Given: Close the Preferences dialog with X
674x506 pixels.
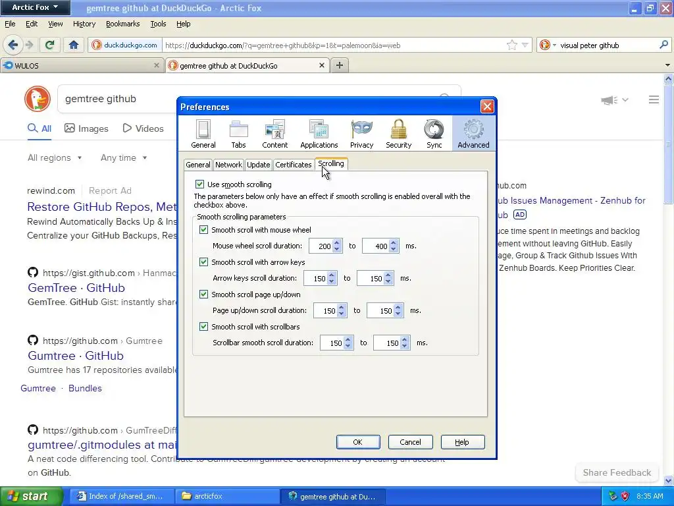Looking at the screenshot, I should coord(487,106).
